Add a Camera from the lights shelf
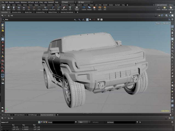The width and height of the screenshot is (175, 131). pos(159,8)
